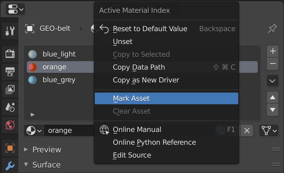Toggle the pin ID icon
284x173 pixels.
click(272, 29)
